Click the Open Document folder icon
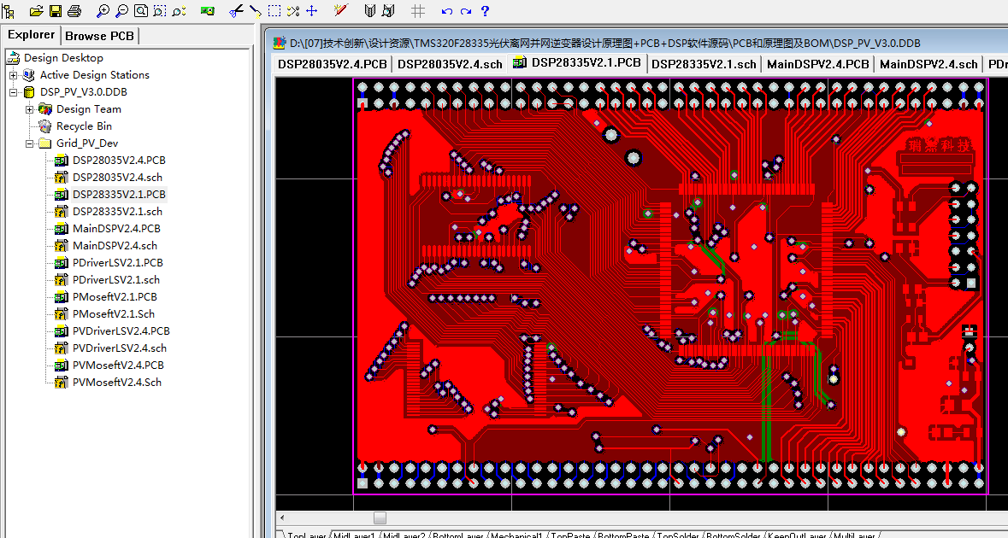Image resolution: width=1008 pixels, height=538 pixels. point(37,11)
